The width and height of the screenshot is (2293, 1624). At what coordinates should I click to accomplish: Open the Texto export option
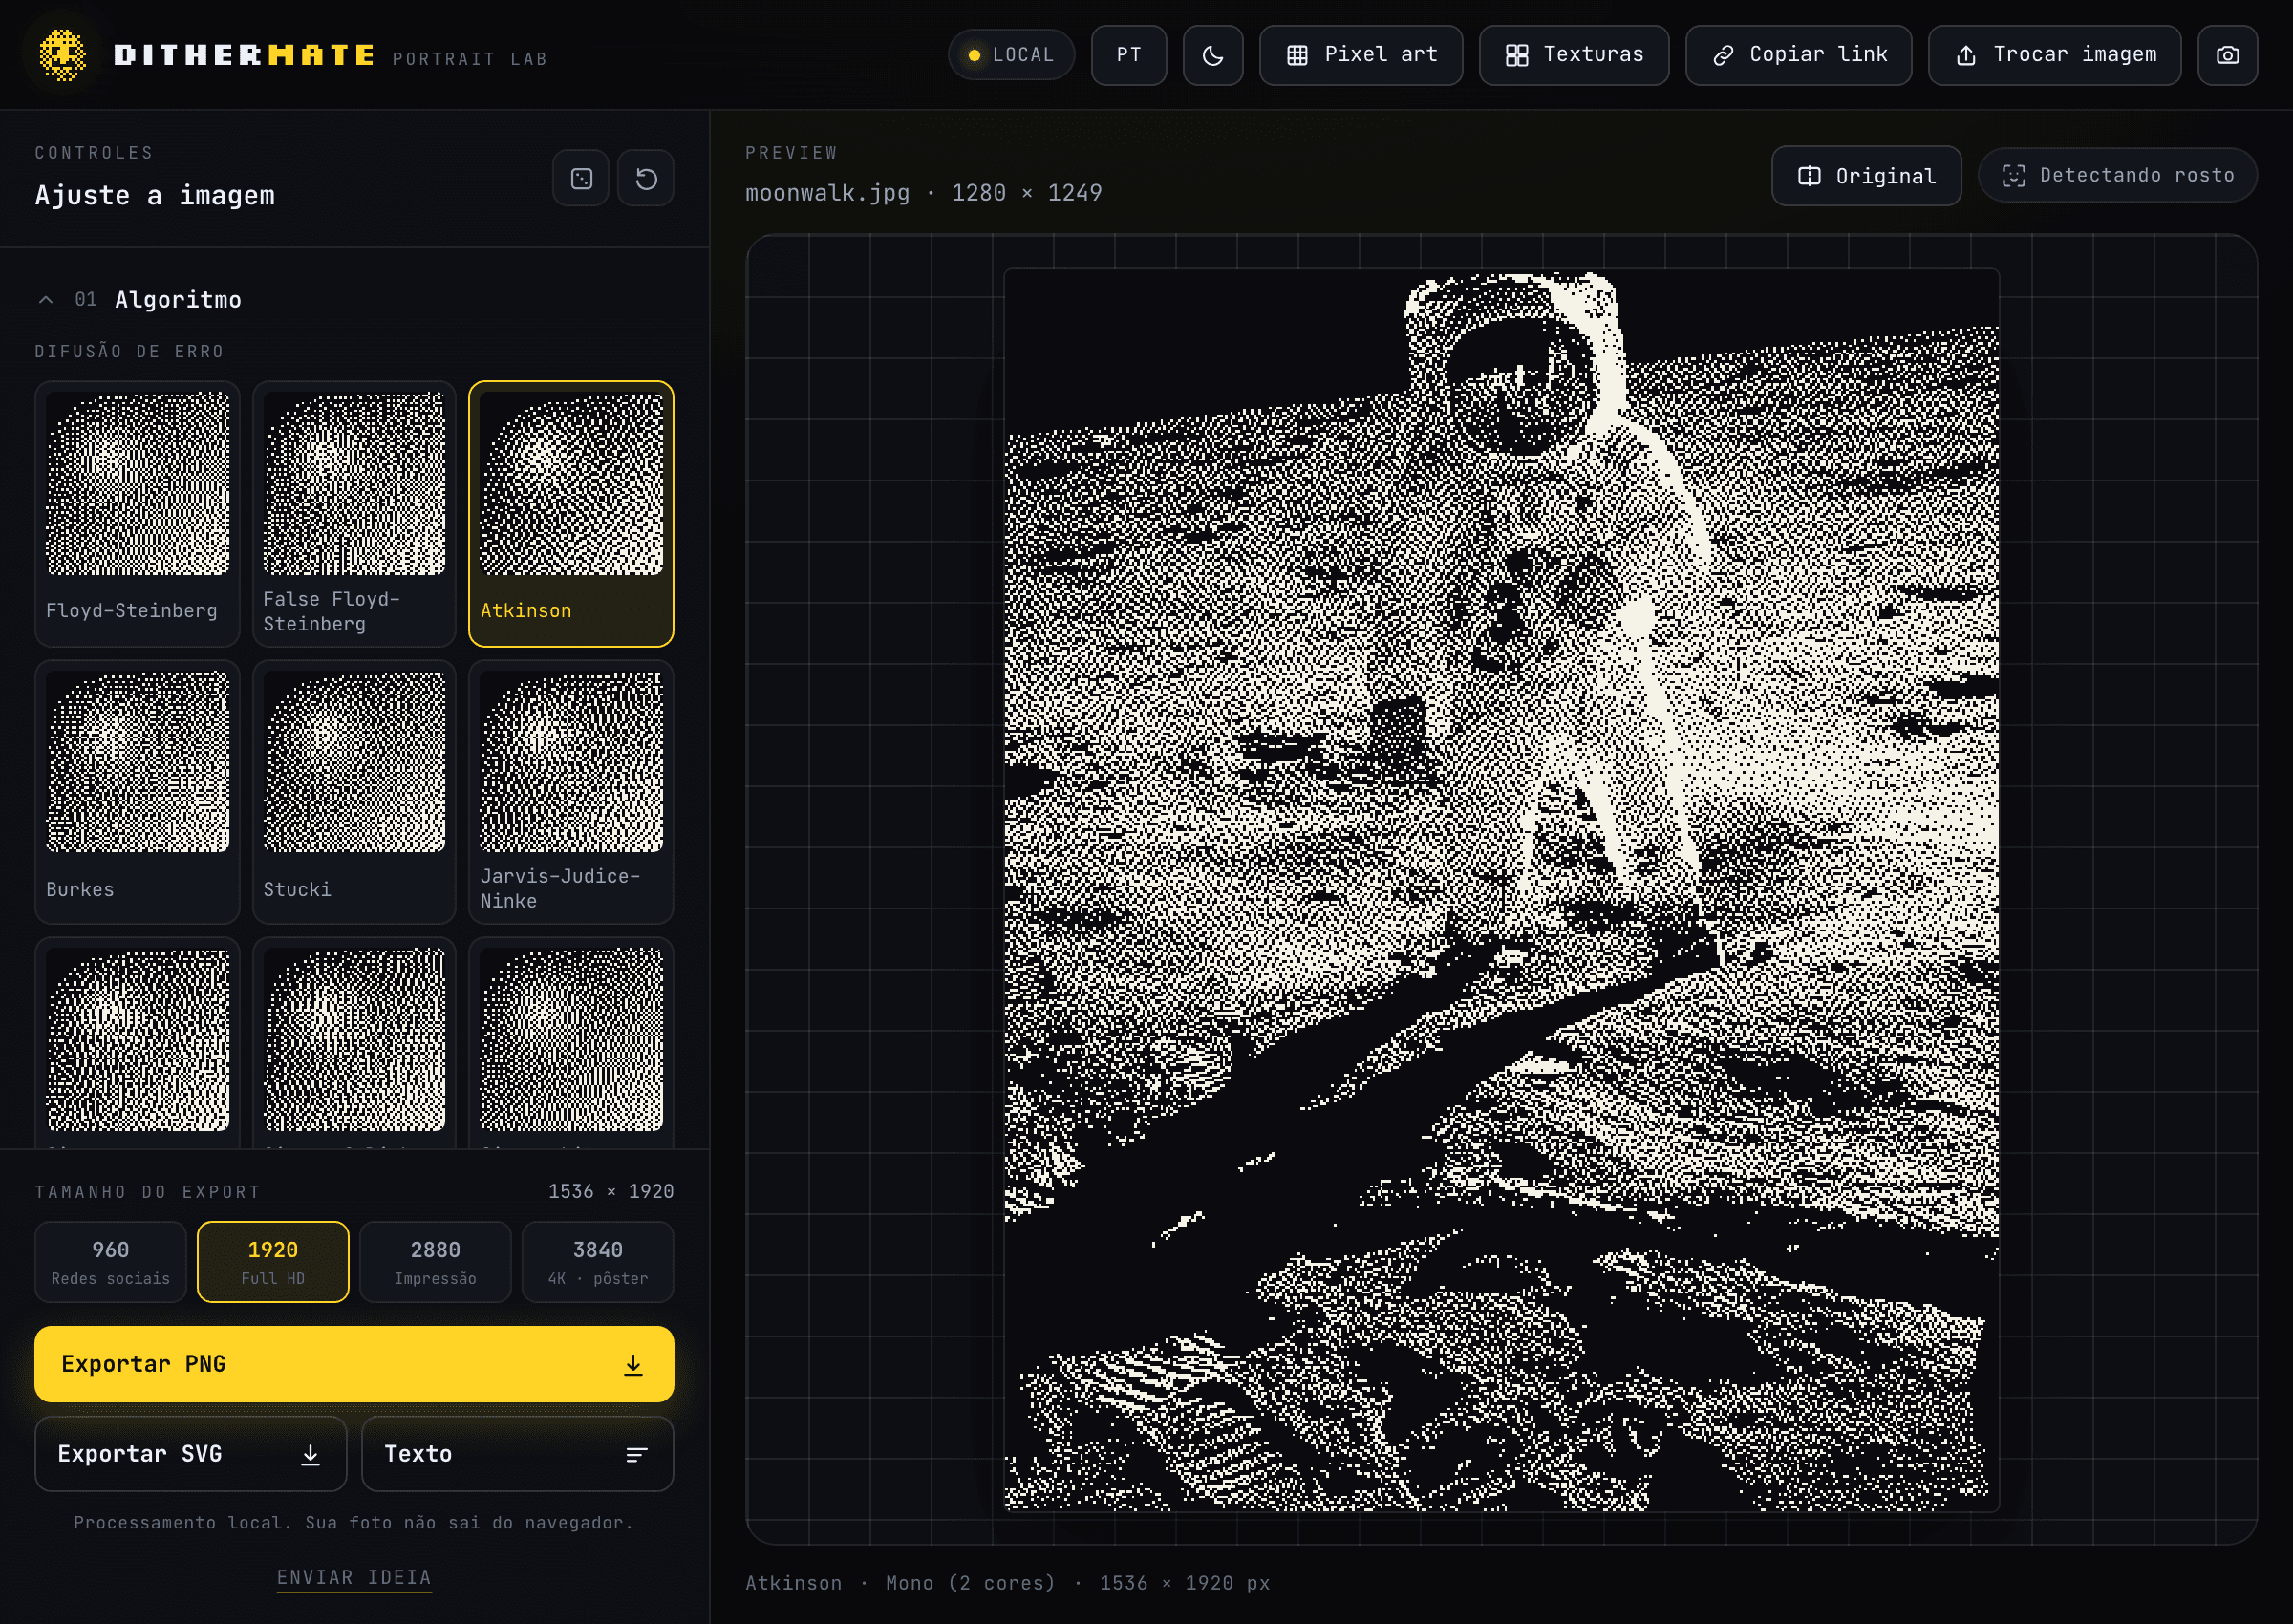(x=517, y=1454)
